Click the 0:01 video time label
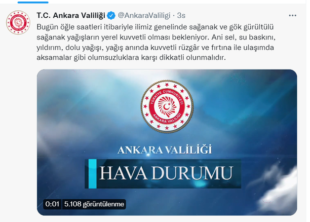 [x=52, y=204]
